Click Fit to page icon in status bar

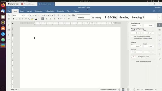tap(134, 89)
